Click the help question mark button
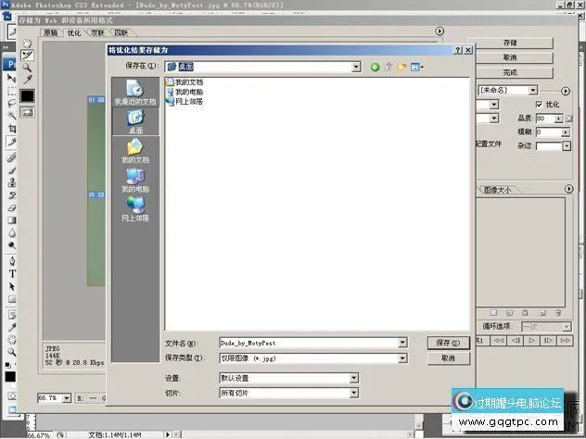This screenshot has width=586, height=439. coord(458,50)
